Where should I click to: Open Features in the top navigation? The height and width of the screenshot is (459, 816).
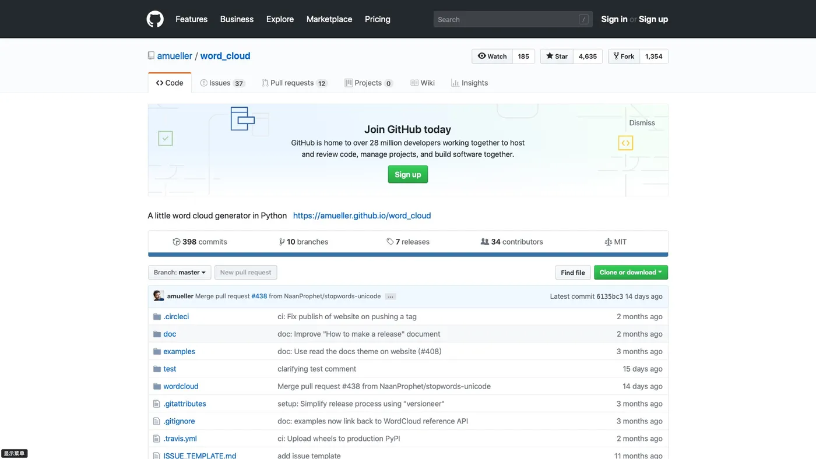(191, 19)
